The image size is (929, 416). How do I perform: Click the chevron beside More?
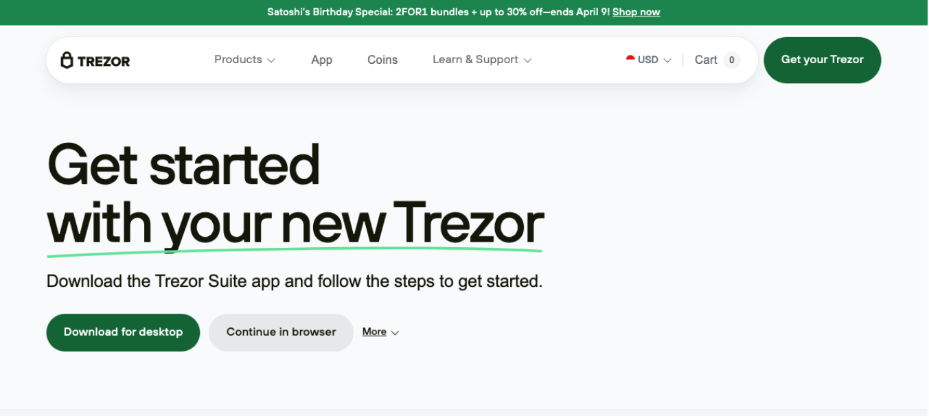tap(395, 333)
